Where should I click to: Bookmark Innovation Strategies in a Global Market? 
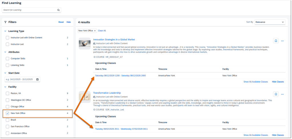click(276, 41)
